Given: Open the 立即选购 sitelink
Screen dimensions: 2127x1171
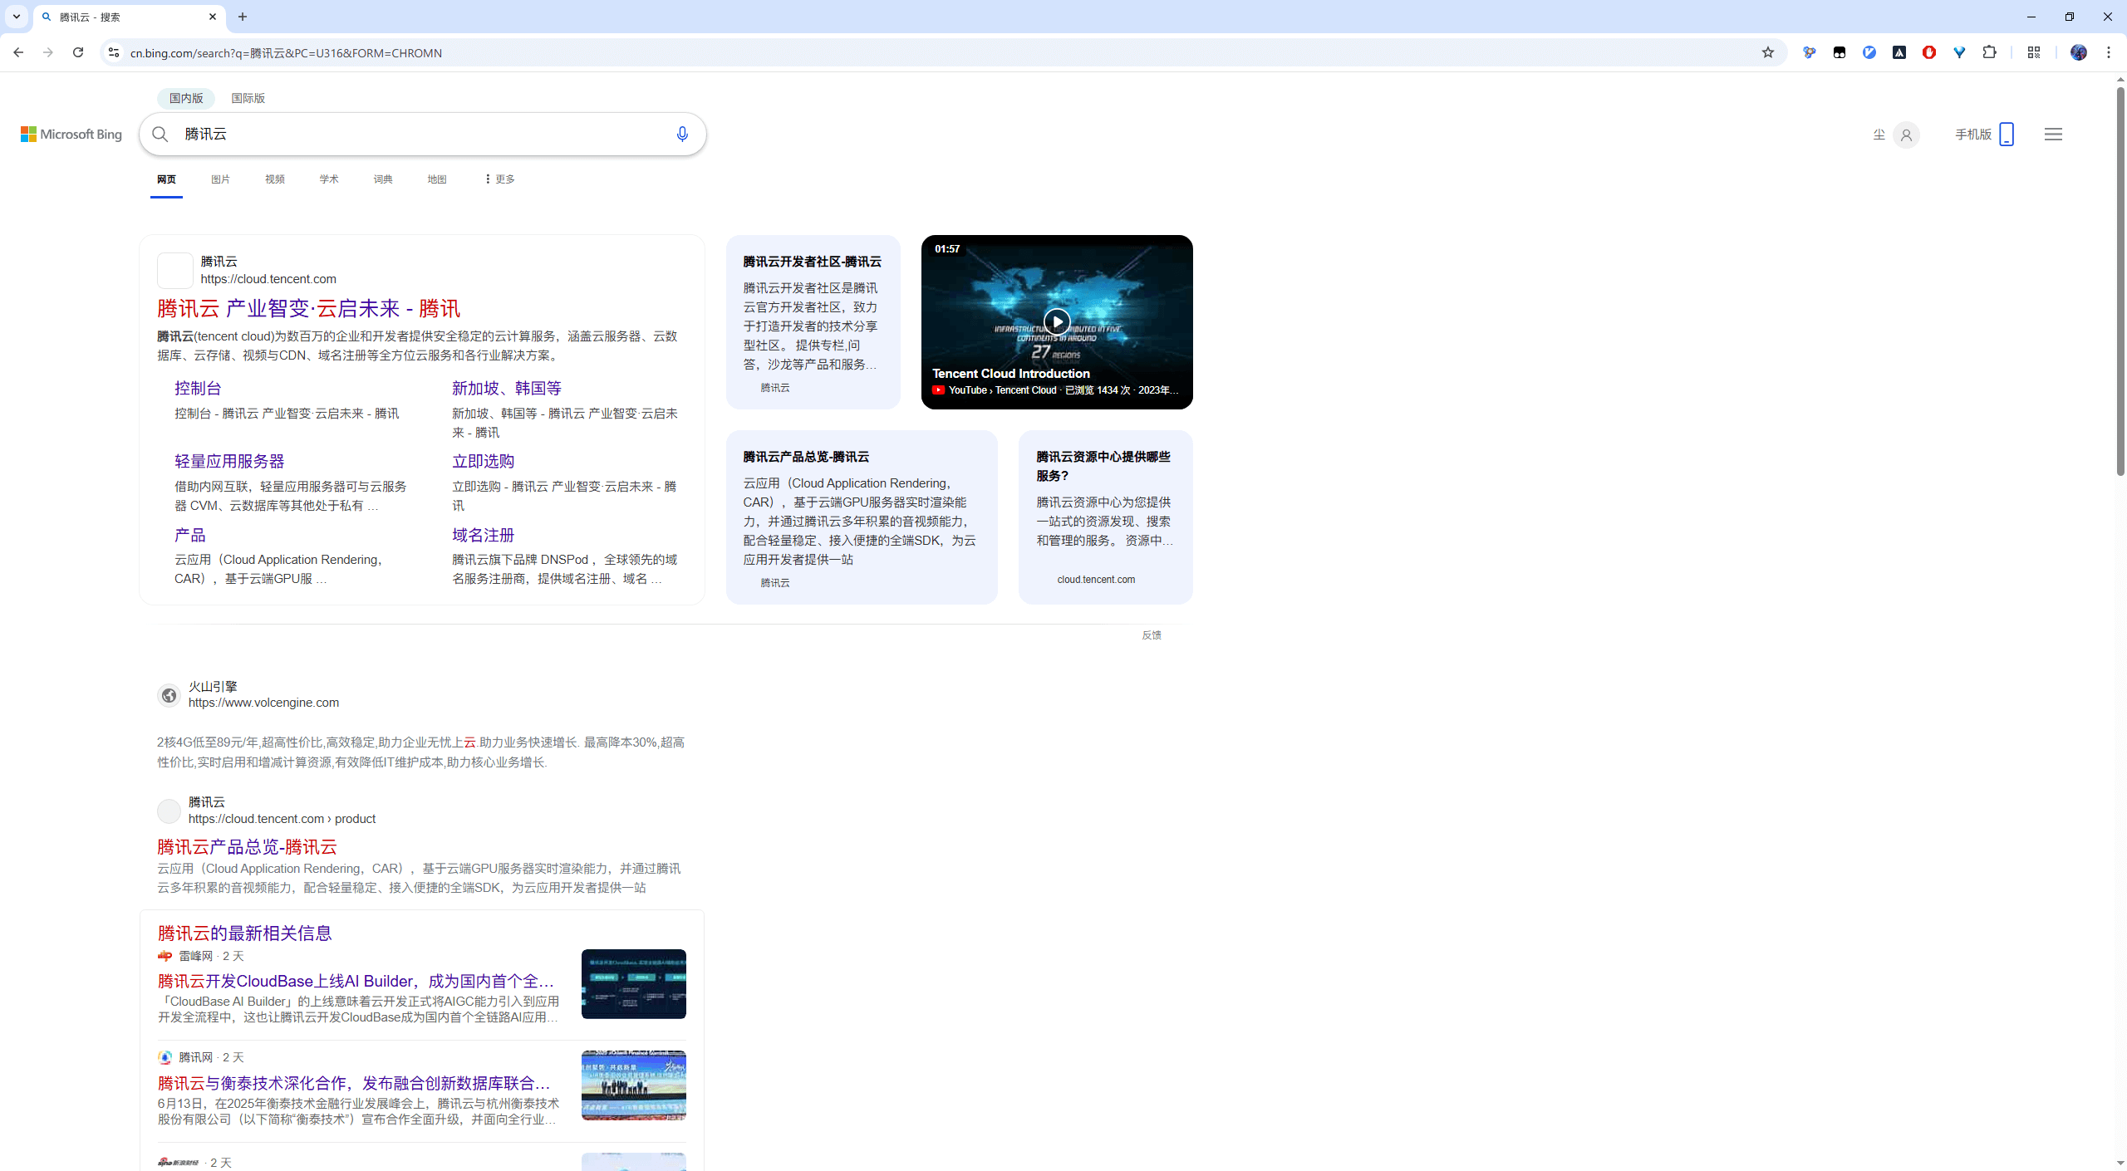Looking at the screenshot, I should [x=483, y=461].
